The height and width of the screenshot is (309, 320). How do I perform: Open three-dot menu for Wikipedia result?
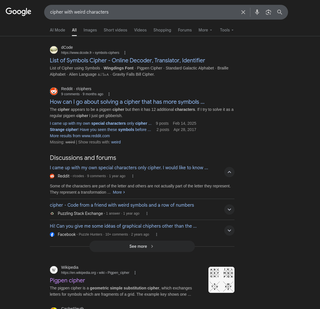pos(135,273)
